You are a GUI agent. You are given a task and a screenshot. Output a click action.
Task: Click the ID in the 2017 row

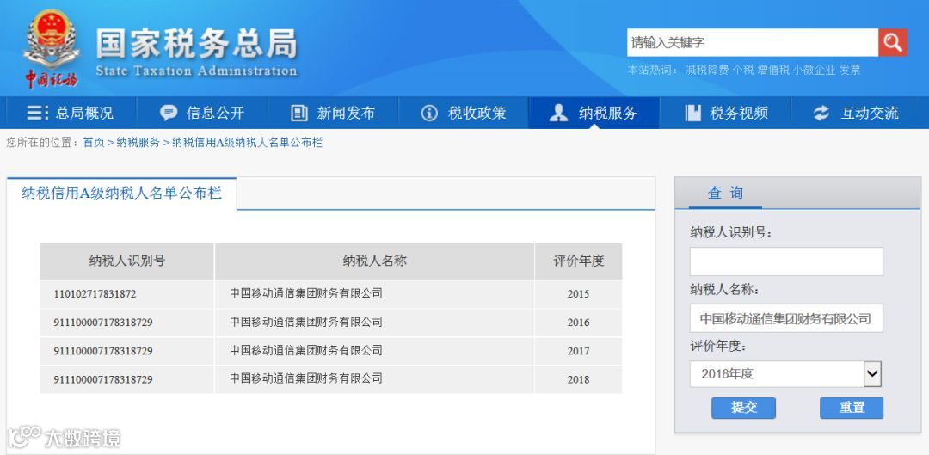coord(103,351)
